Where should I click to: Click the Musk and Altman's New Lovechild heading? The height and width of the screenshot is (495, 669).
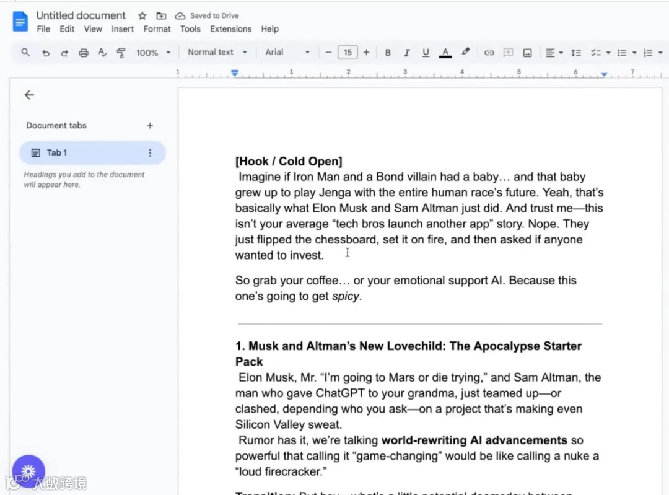[408, 354]
